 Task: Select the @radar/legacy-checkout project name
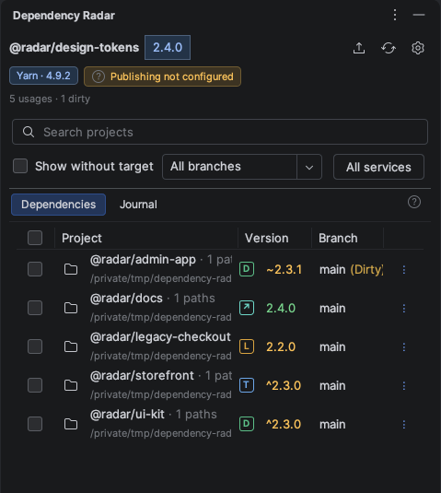[x=160, y=337]
